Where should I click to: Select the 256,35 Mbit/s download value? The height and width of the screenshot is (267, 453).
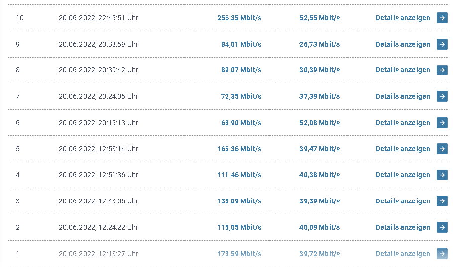239,18
